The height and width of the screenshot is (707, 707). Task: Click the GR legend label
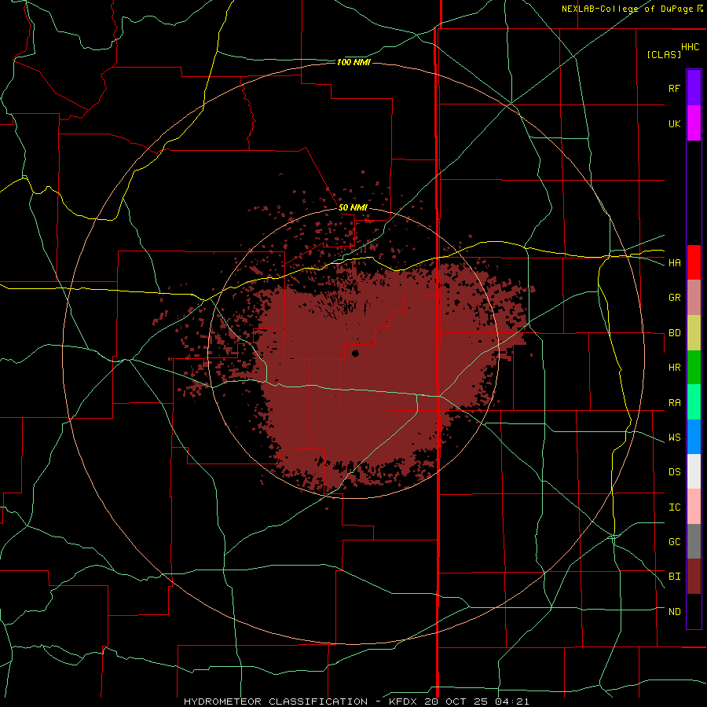click(x=674, y=298)
